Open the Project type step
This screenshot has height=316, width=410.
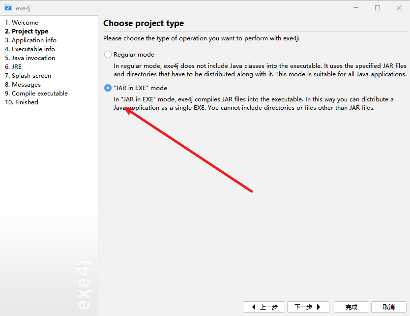click(x=27, y=32)
